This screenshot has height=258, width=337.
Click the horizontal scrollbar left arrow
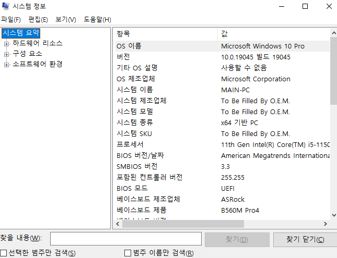[118, 224]
